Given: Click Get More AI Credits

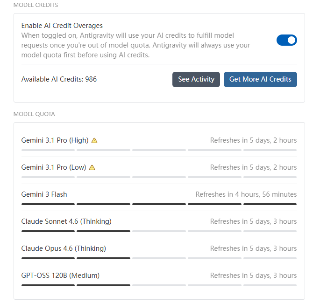Looking at the screenshot, I should pos(260,79).
